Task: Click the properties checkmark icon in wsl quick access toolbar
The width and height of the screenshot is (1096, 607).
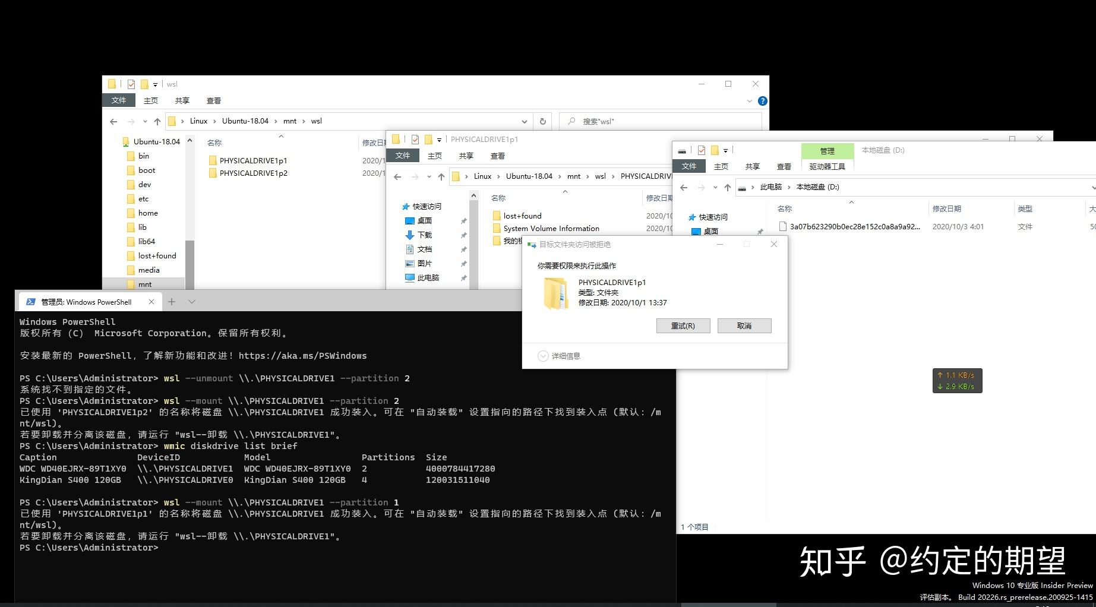Action: (x=131, y=84)
